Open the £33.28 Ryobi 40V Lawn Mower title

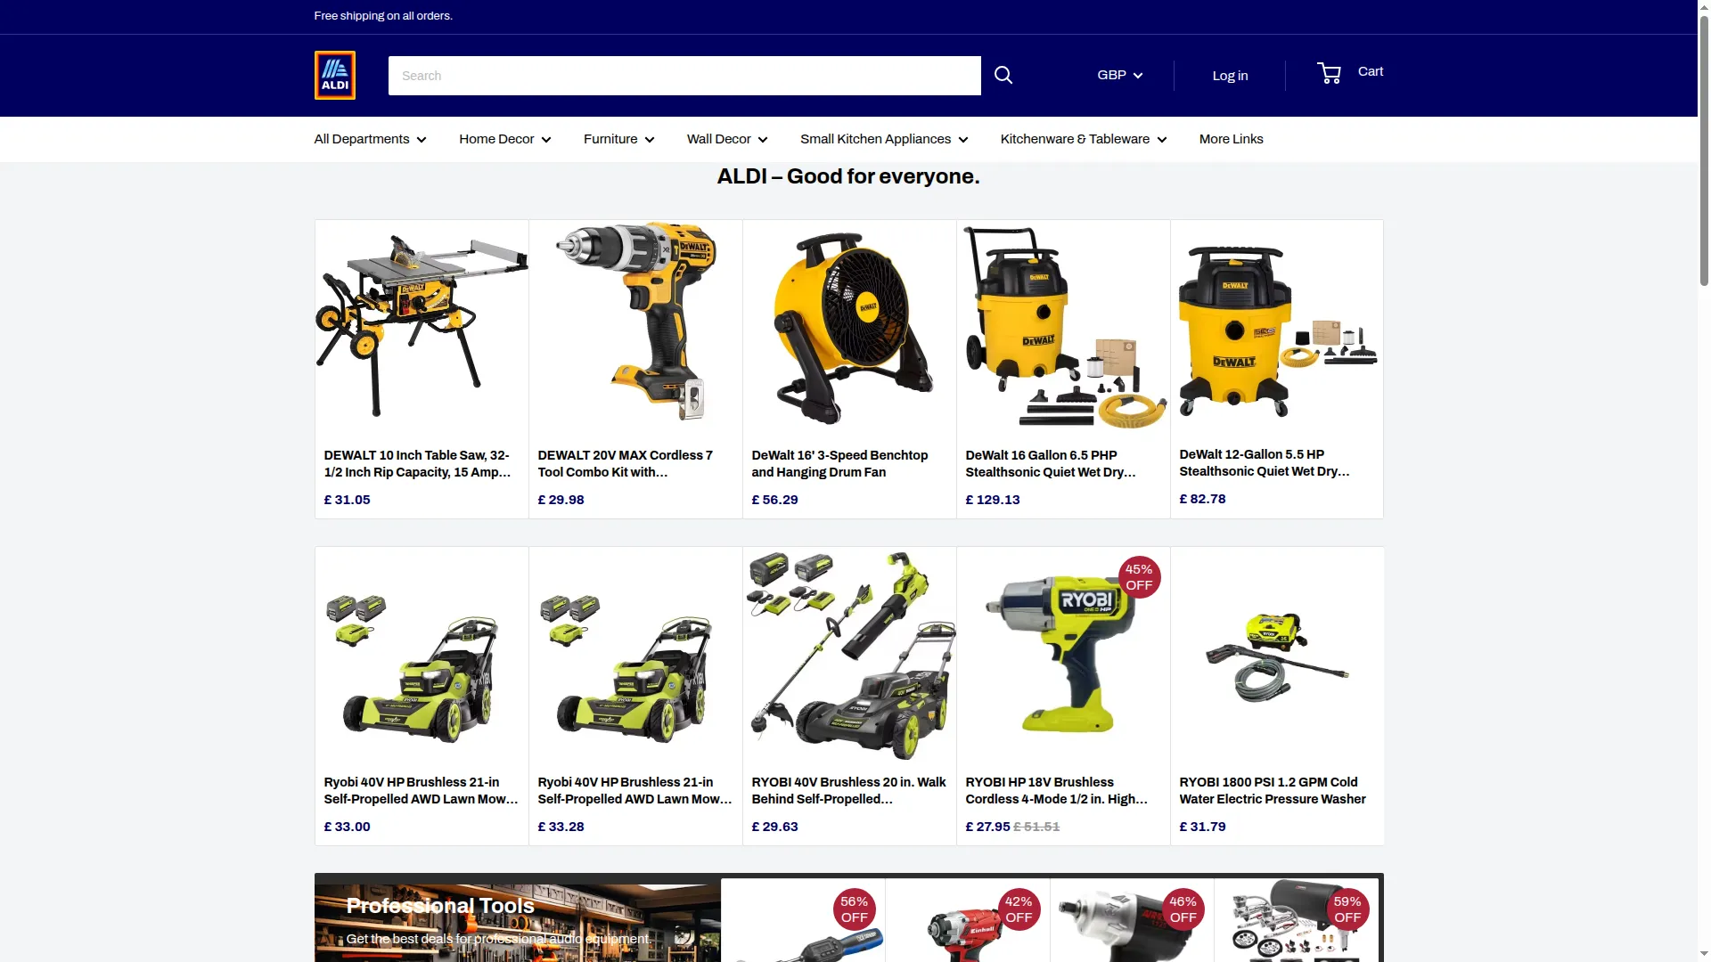click(635, 791)
